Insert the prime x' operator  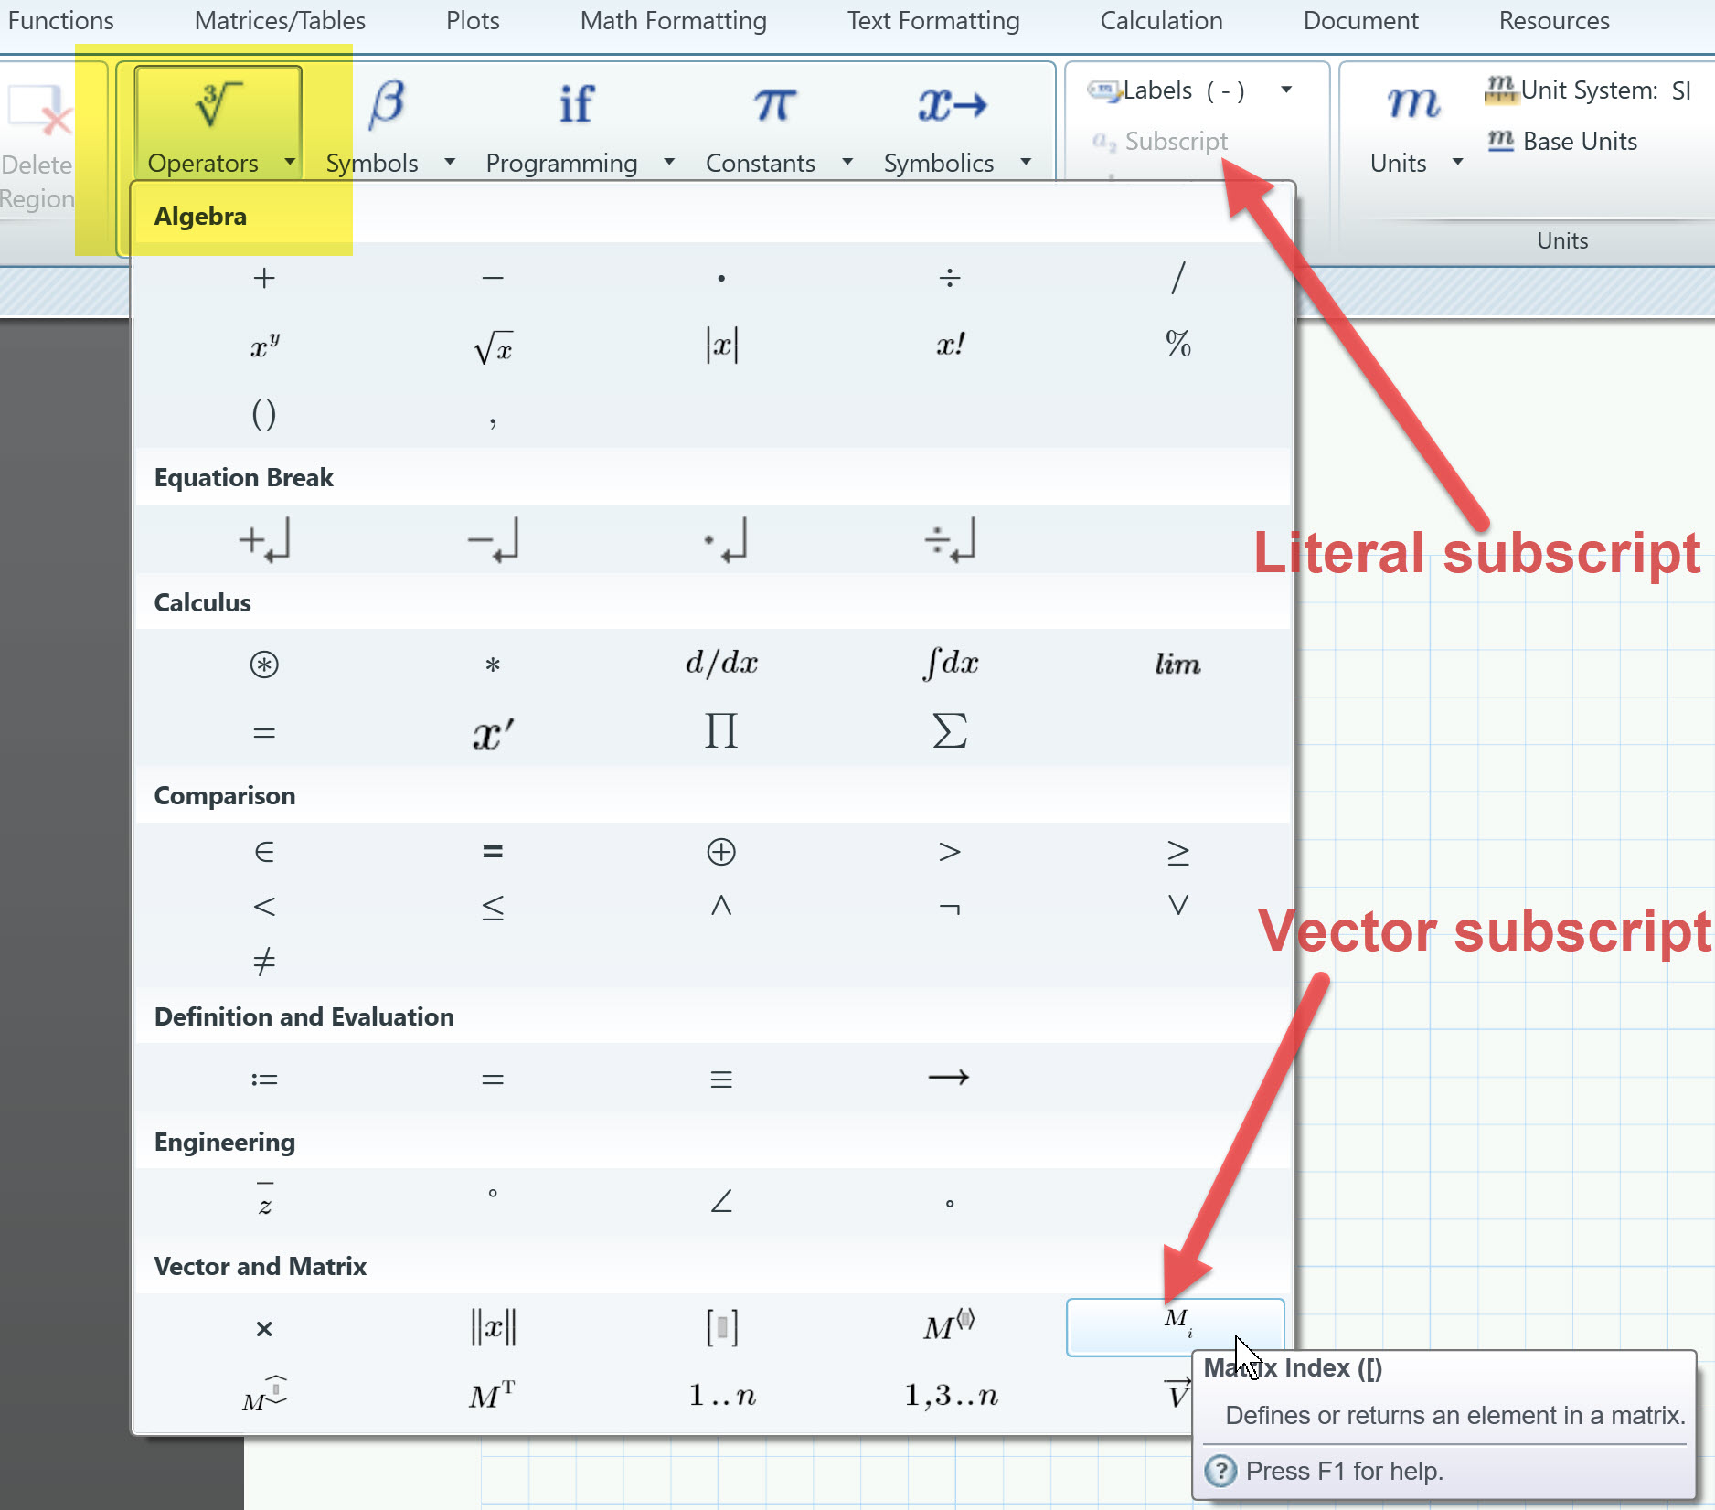[493, 733]
